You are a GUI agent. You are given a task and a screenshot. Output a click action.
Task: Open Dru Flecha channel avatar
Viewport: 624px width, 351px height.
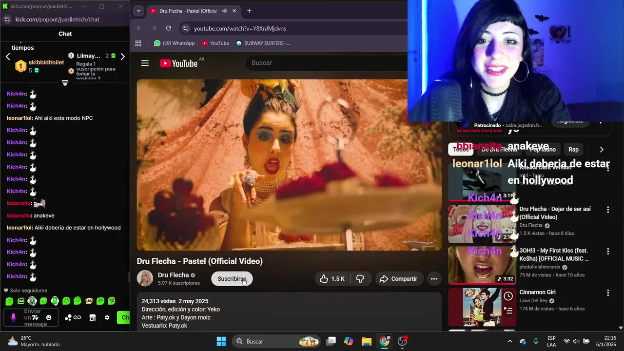pyautogui.click(x=145, y=278)
